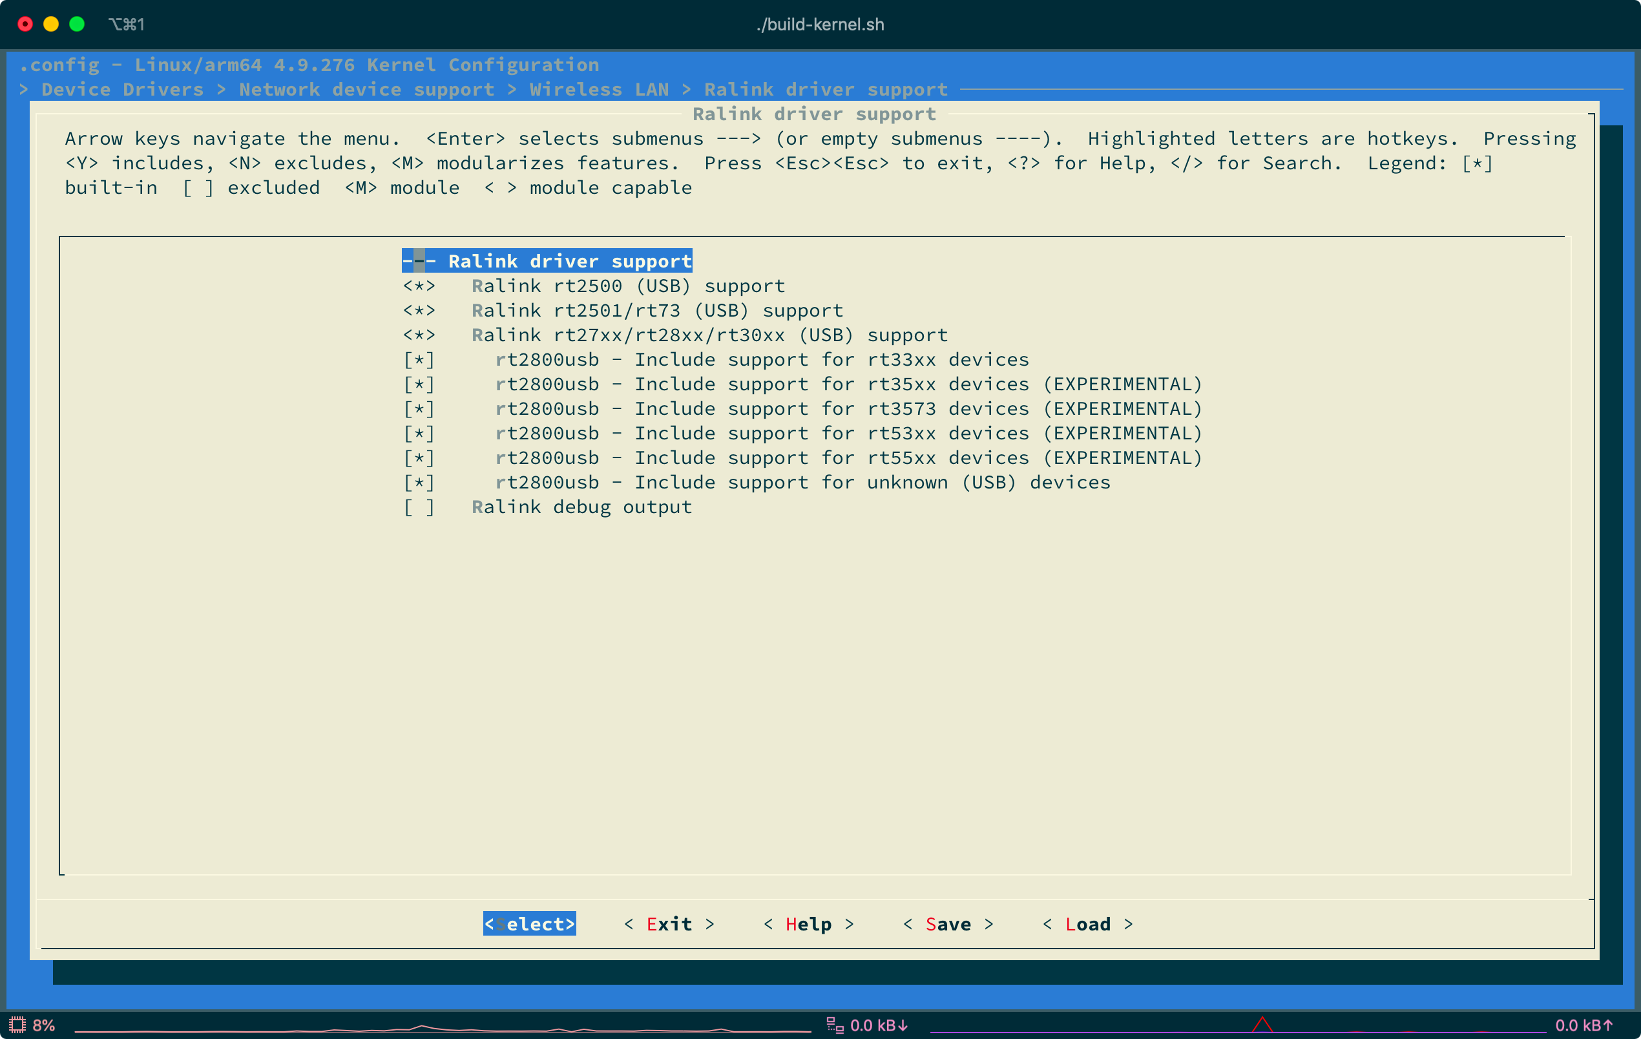Click the CPU usage icon in status bar

click(x=17, y=1025)
